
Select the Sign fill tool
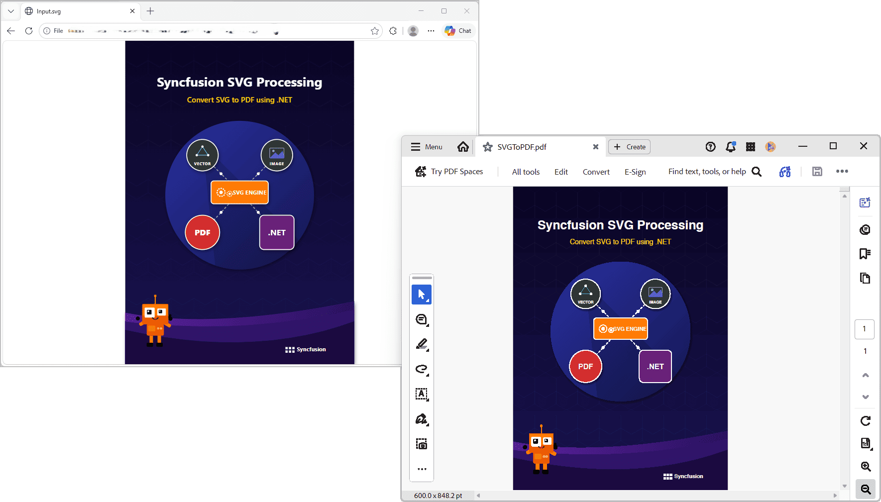pyautogui.click(x=422, y=419)
